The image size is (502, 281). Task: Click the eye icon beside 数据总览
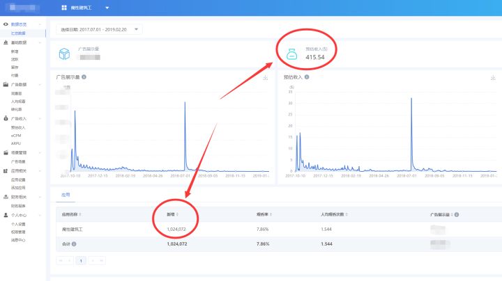click(6, 24)
